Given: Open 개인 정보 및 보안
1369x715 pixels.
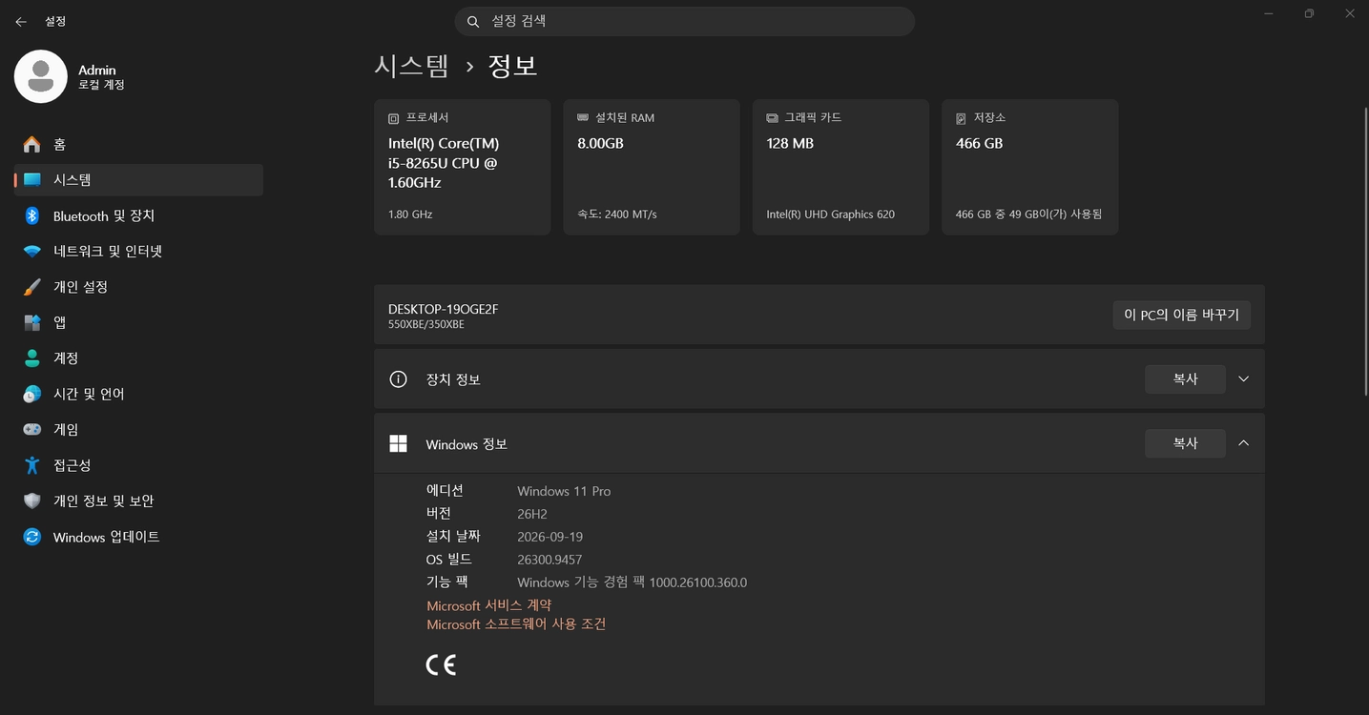Looking at the screenshot, I should click(138, 500).
